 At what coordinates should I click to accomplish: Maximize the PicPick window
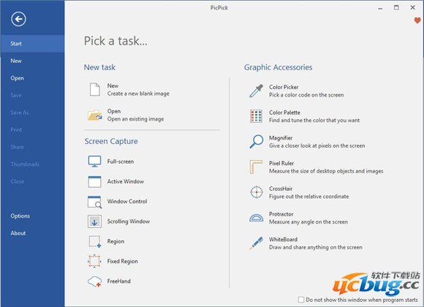[x=396, y=7]
